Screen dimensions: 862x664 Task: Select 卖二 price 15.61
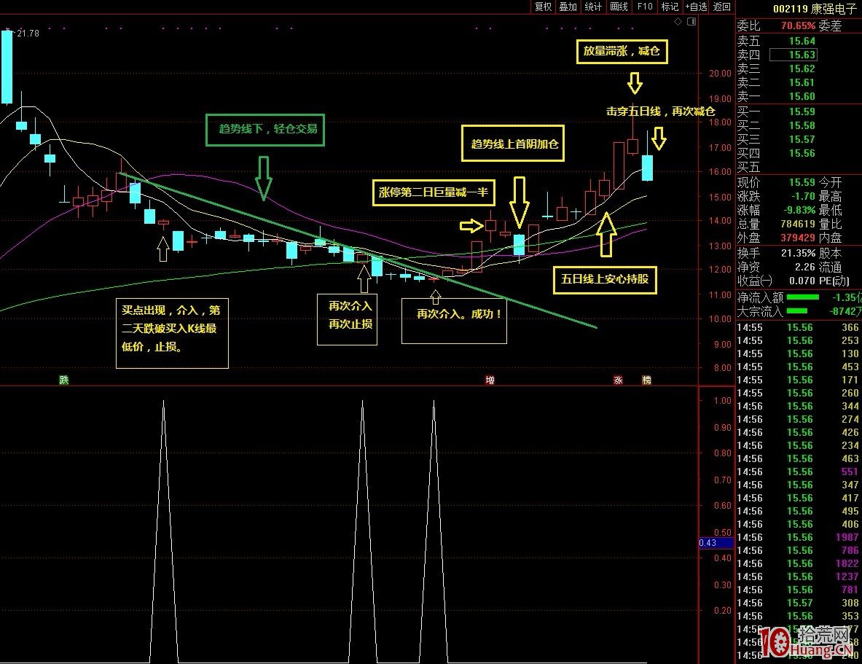pyautogui.click(x=802, y=82)
